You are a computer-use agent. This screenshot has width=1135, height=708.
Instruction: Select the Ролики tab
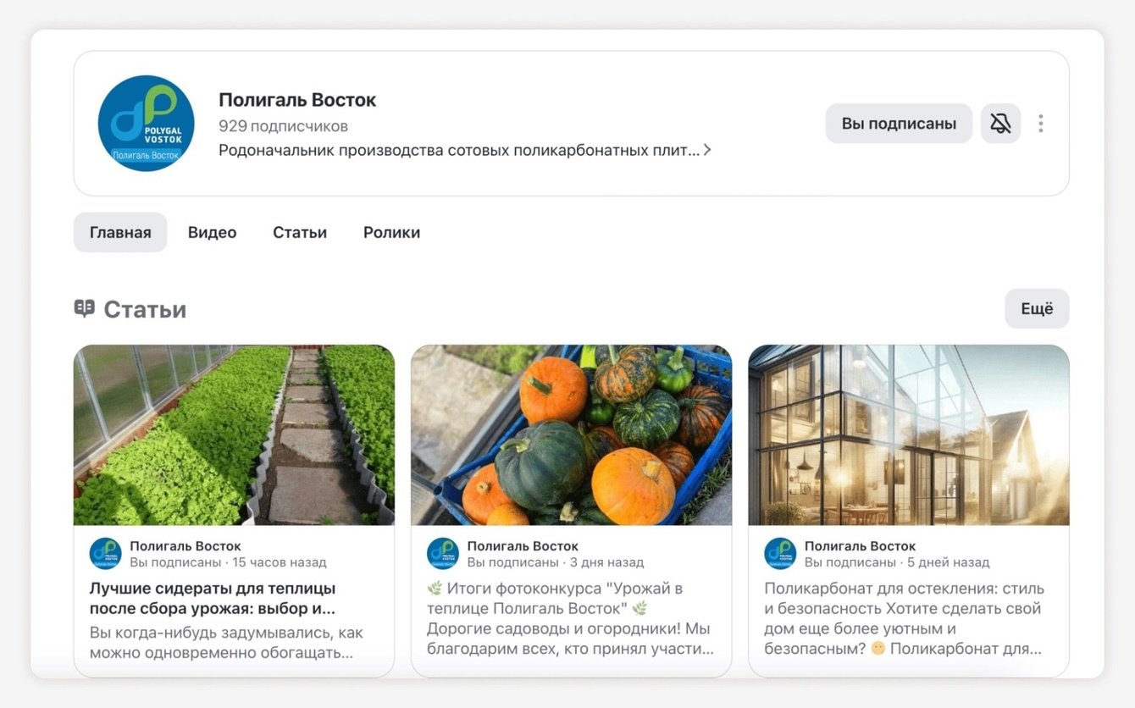[391, 232]
